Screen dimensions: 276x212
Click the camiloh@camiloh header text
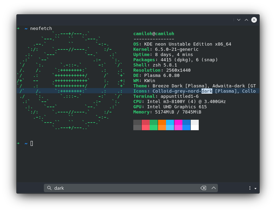click(x=153, y=34)
